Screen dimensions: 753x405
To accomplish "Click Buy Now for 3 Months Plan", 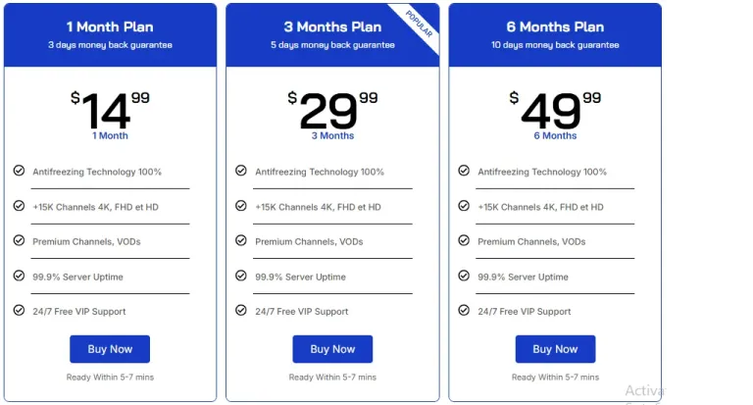I will [332, 349].
